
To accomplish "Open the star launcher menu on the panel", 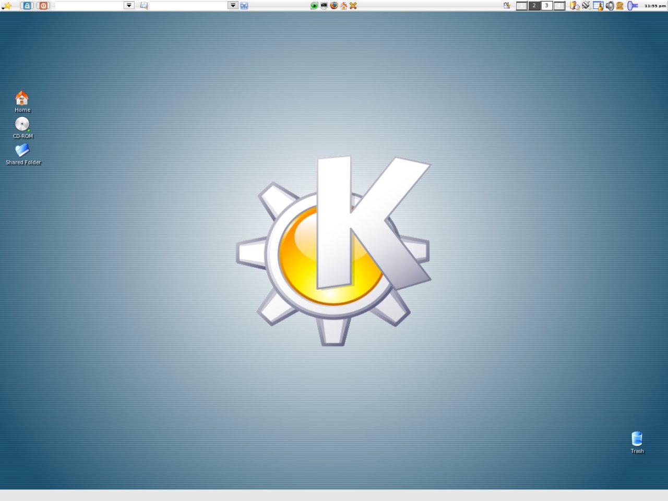I will pyautogui.click(x=7, y=6).
